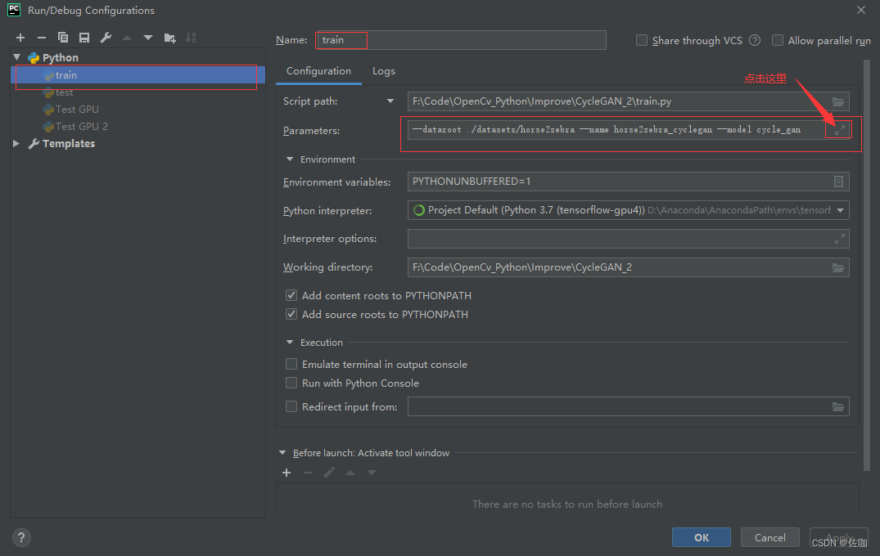Browse for Working directory folder
The height and width of the screenshot is (556, 880).
point(837,267)
